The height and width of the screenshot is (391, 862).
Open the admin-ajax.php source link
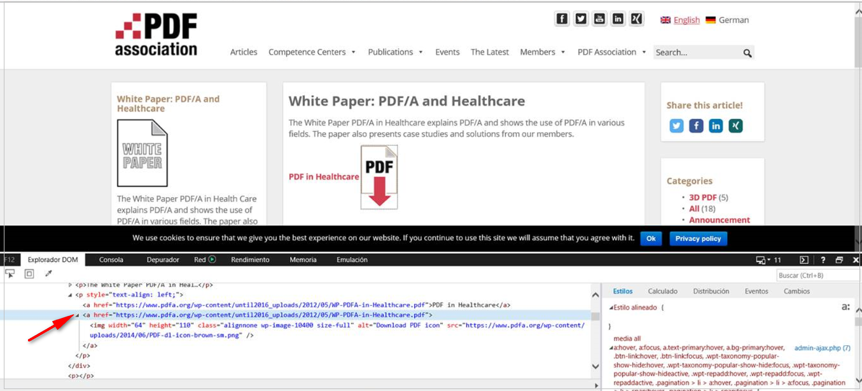[x=821, y=348]
